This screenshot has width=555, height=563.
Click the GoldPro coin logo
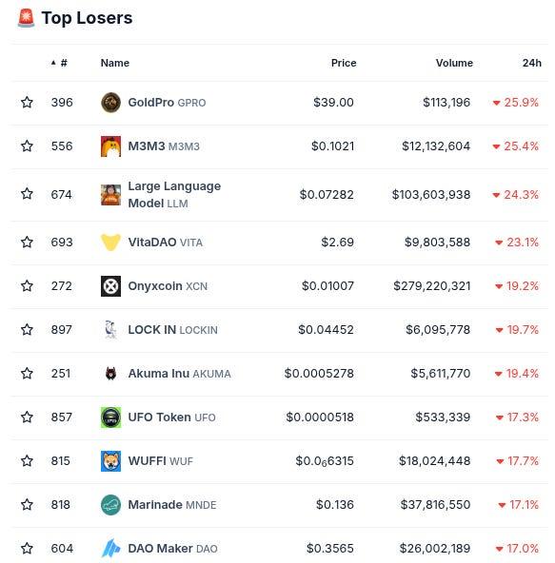(110, 103)
